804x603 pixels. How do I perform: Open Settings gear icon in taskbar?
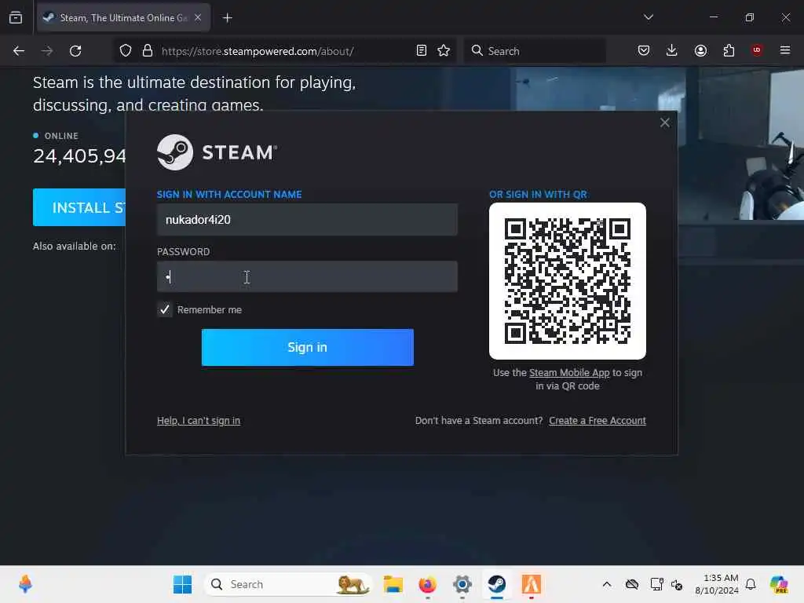click(462, 584)
